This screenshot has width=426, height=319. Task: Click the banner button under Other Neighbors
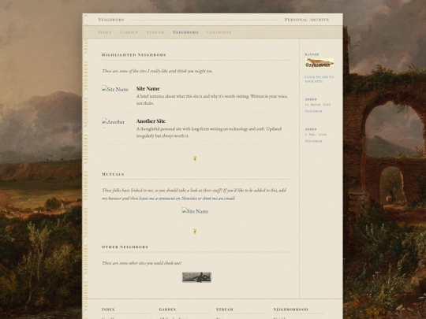[x=196, y=277]
